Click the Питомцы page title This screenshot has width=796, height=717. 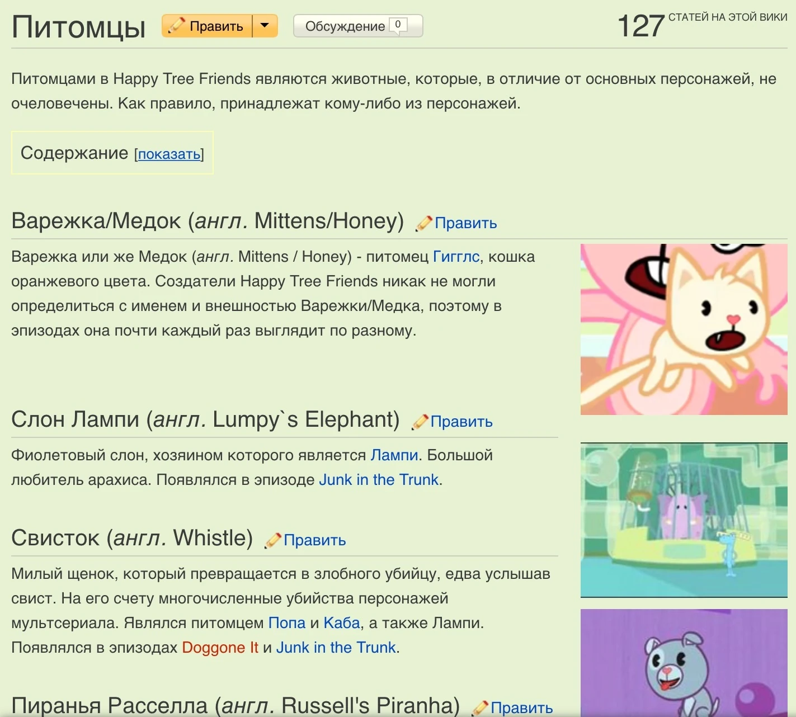point(79,27)
